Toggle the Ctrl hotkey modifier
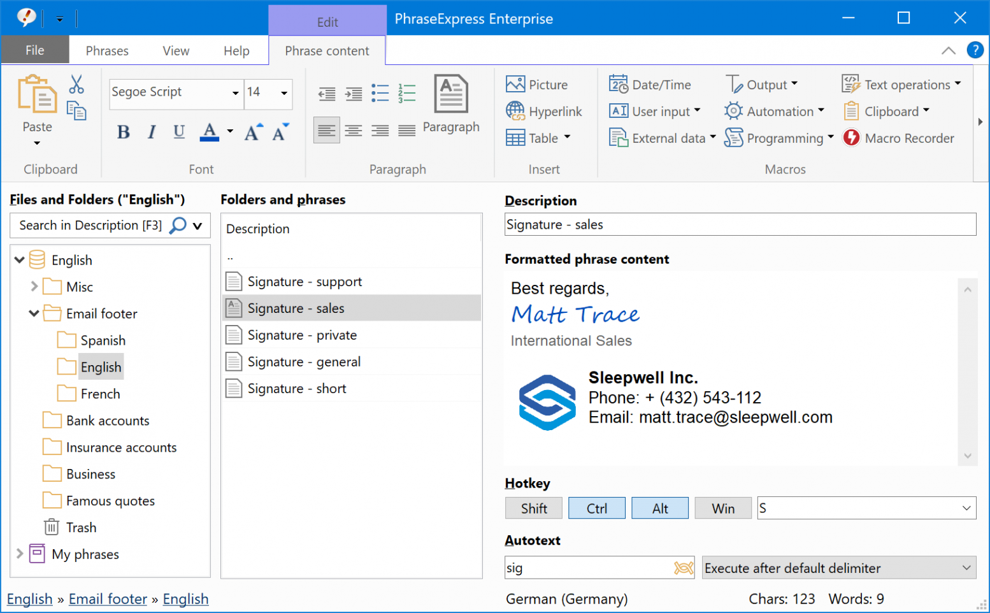Image resolution: width=990 pixels, height=613 pixels. [596, 508]
